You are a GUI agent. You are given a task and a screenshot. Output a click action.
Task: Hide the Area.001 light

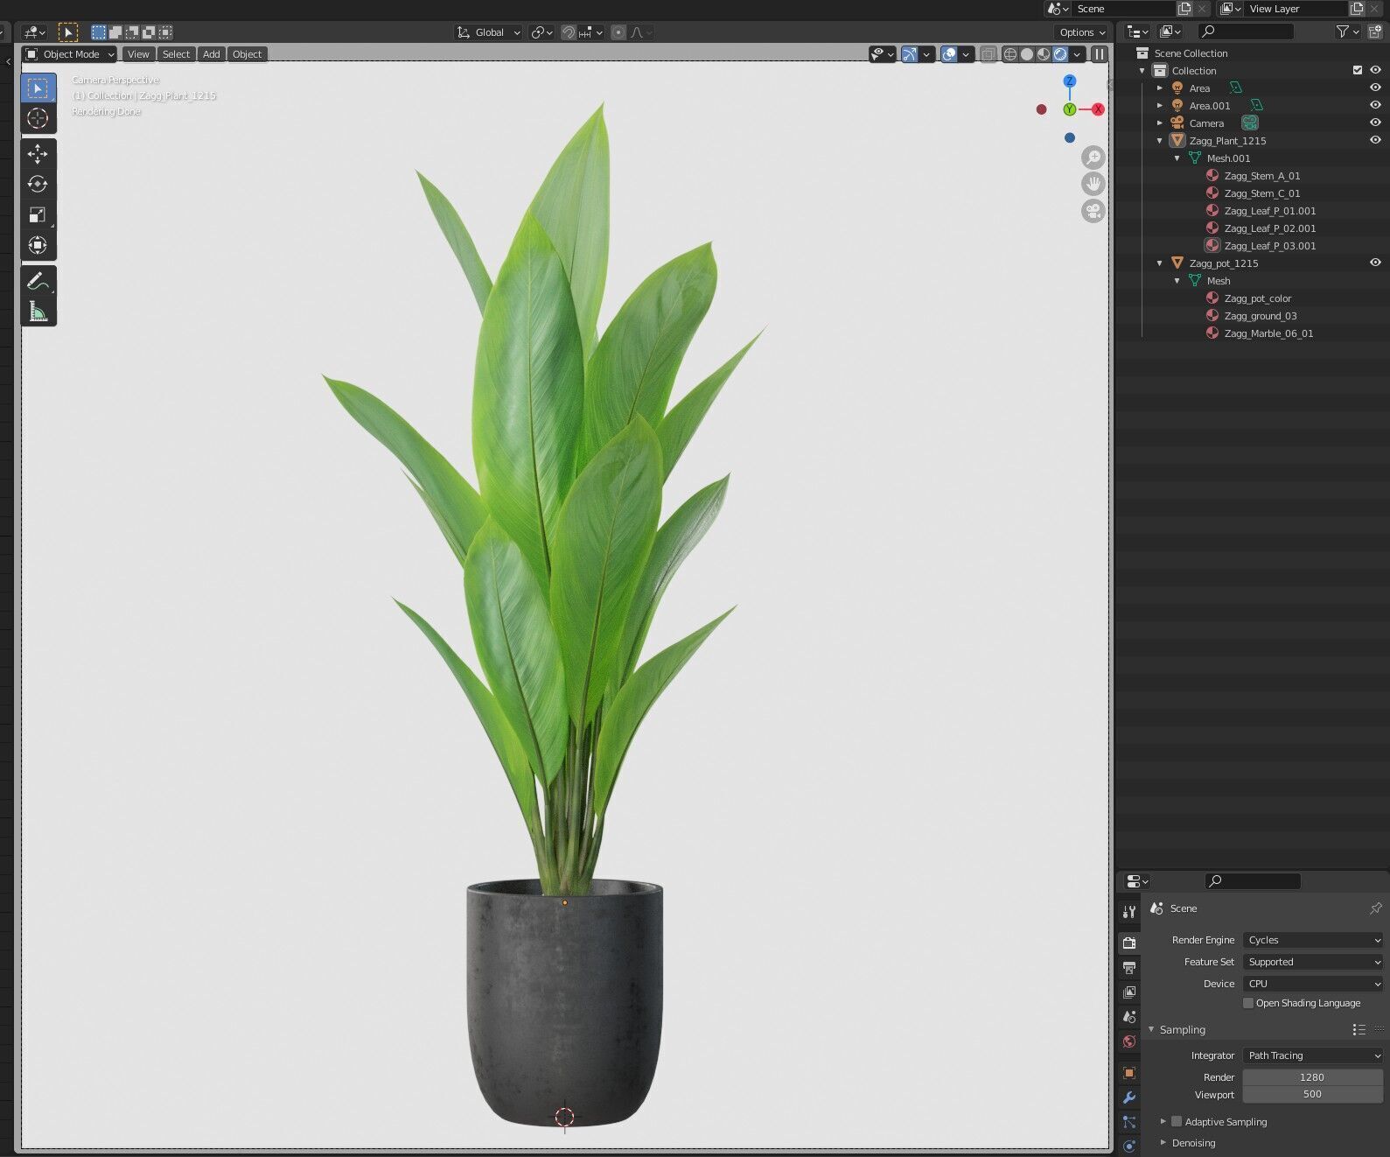[1375, 105]
